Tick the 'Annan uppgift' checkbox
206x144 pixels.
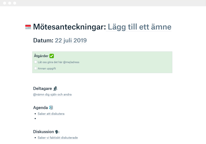pyautogui.click(x=36, y=68)
